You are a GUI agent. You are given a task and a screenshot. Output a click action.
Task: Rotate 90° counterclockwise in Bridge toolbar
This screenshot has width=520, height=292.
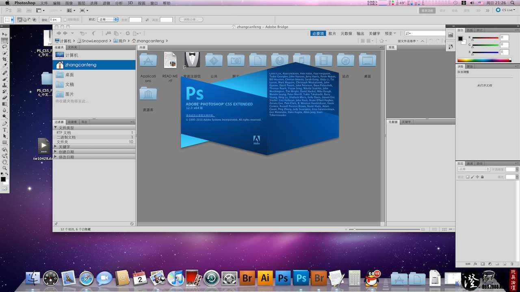pyautogui.click(x=431, y=41)
